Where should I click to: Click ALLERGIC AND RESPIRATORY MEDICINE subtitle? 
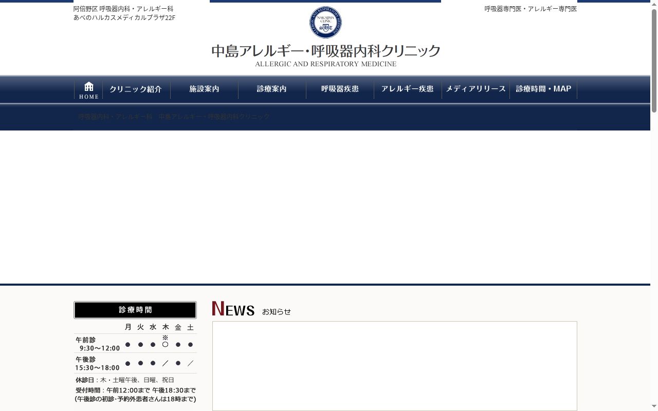(x=326, y=64)
